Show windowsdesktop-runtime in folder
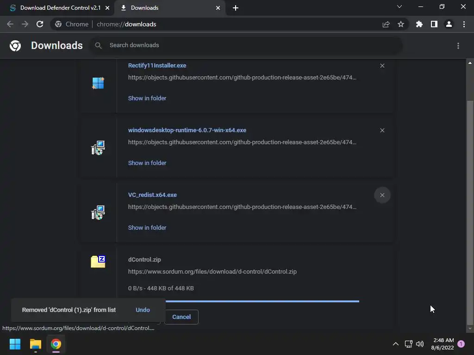The image size is (474, 355). (147, 163)
